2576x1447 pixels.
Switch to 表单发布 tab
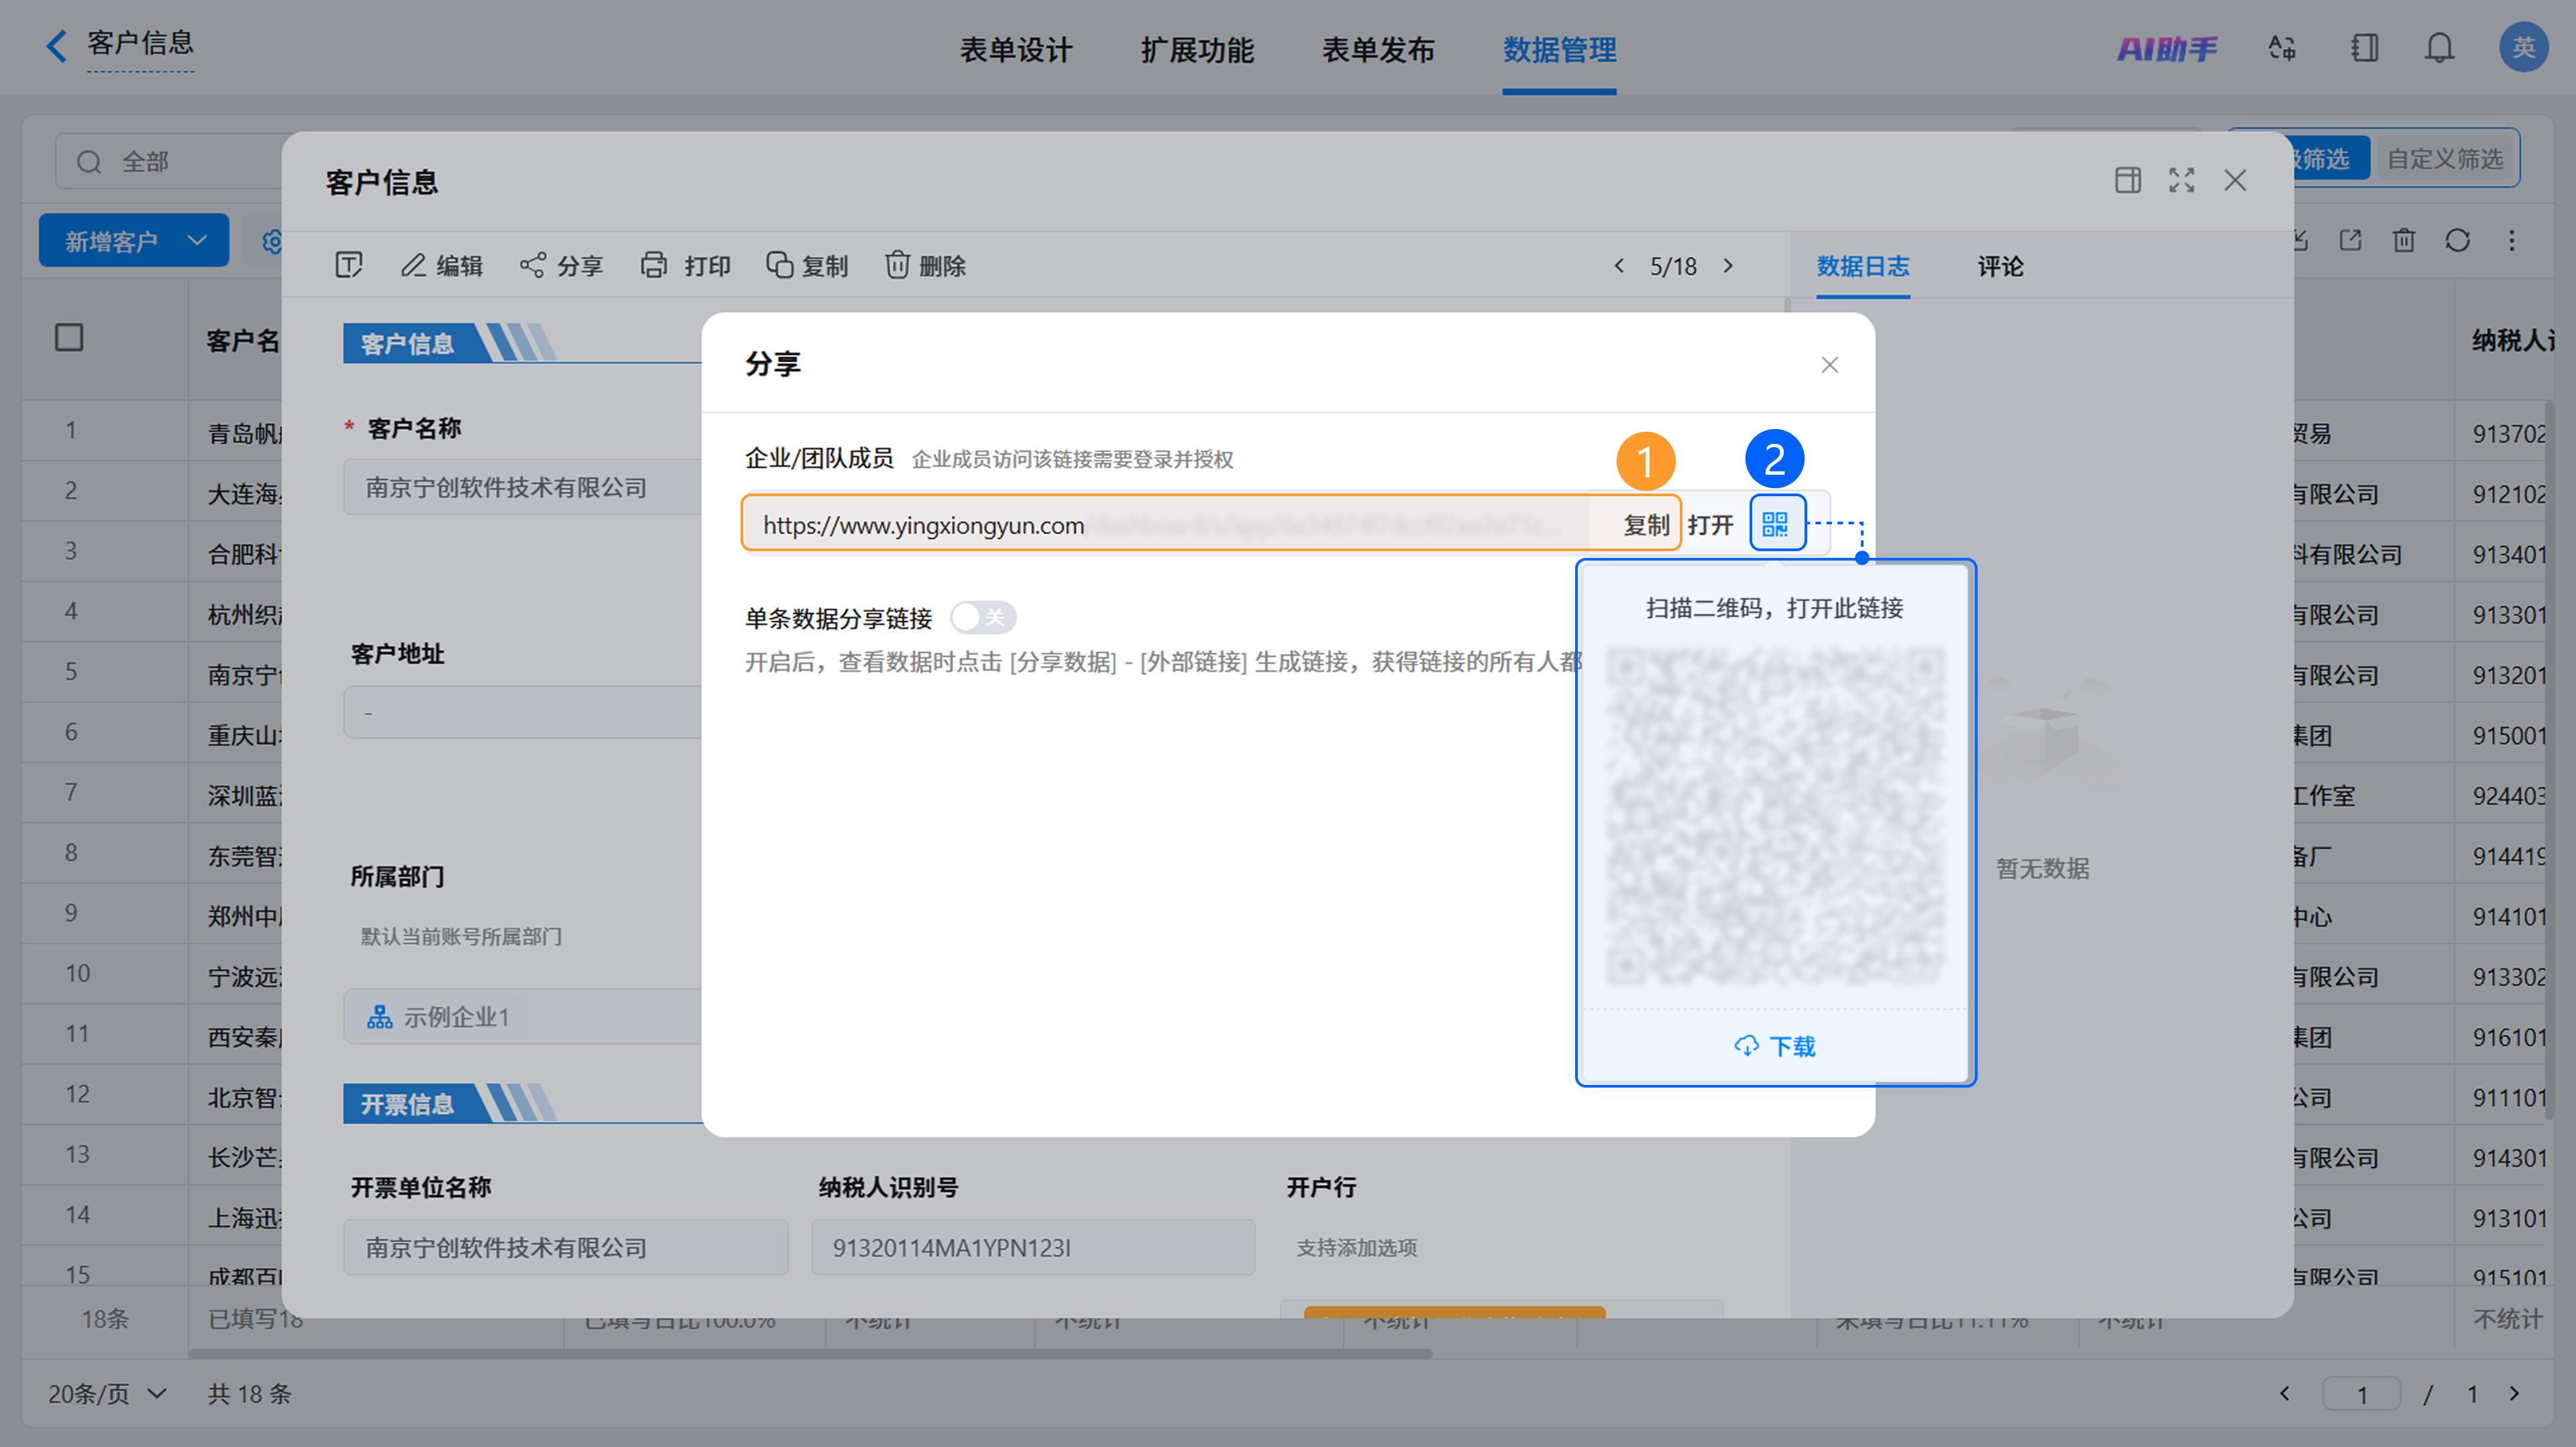[1378, 49]
